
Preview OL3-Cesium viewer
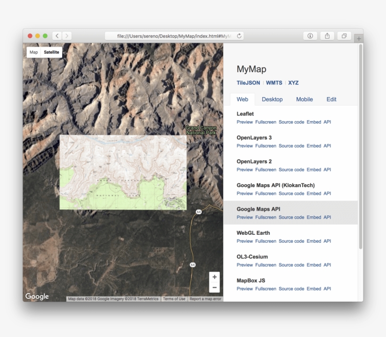[245, 265]
